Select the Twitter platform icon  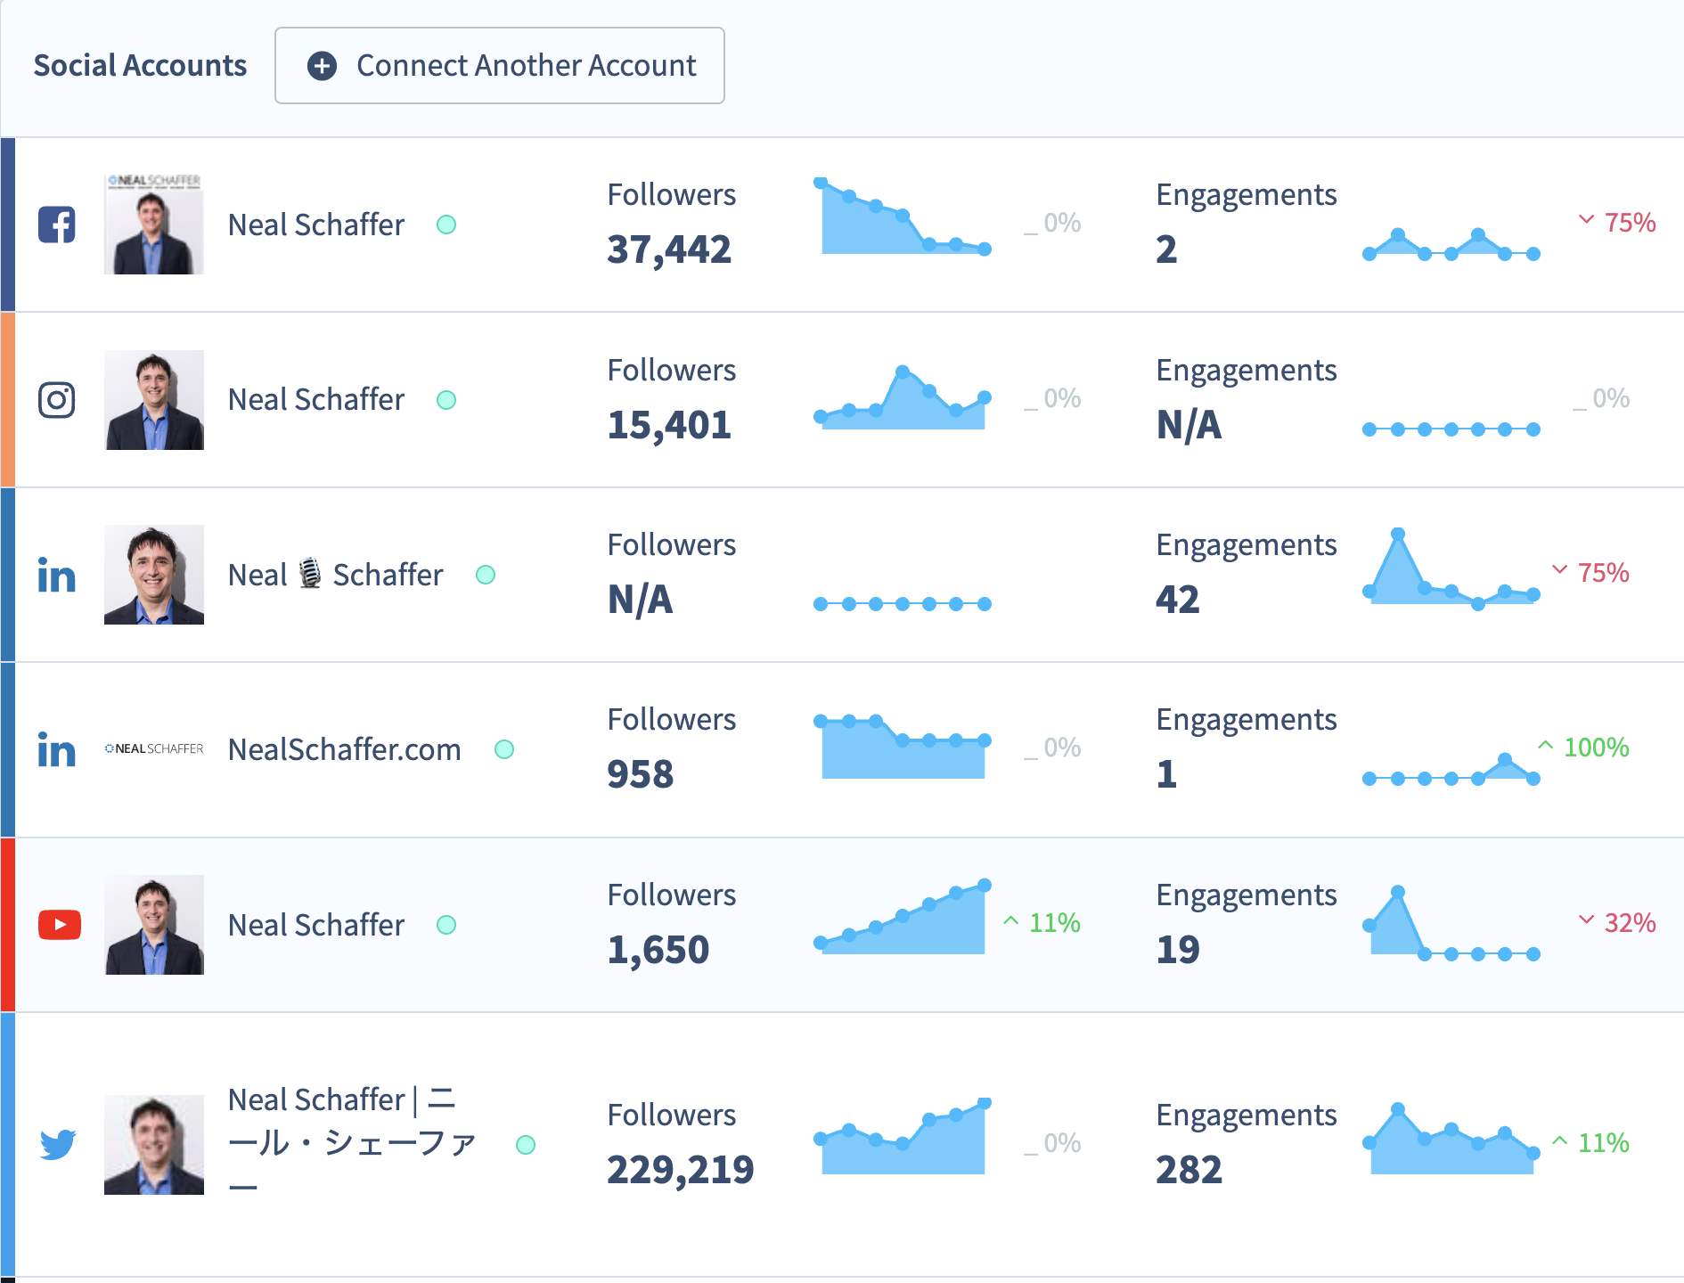tap(57, 1143)
